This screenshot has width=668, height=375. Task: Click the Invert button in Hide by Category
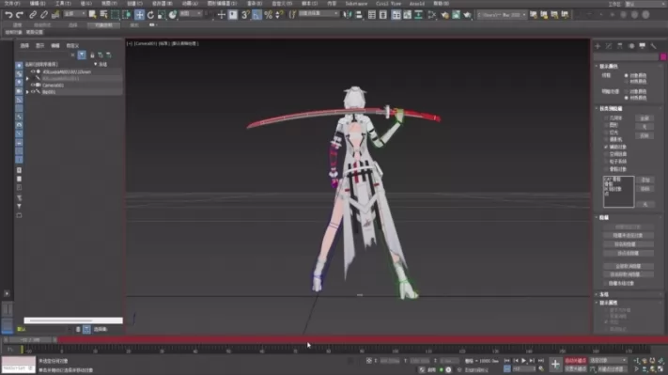645,136
